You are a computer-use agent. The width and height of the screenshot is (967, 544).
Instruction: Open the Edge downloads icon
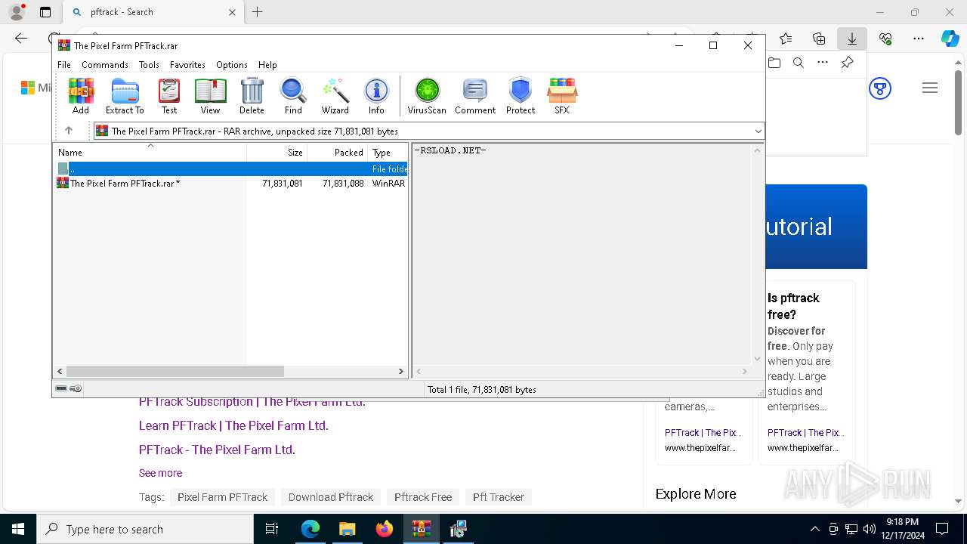pos(852,39)
